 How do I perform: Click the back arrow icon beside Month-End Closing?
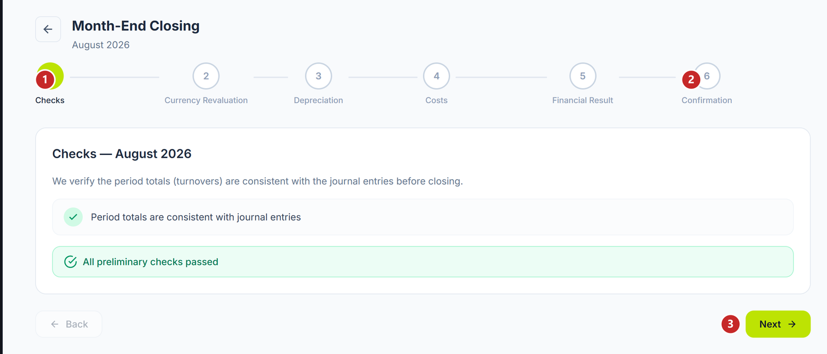tap(48, 29)
